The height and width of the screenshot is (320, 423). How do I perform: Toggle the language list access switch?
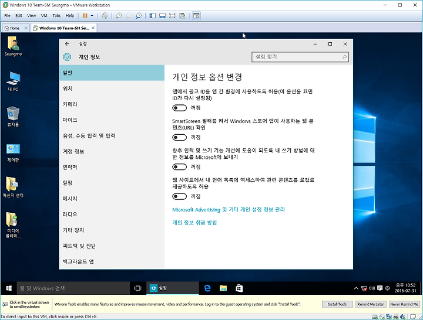179,196
